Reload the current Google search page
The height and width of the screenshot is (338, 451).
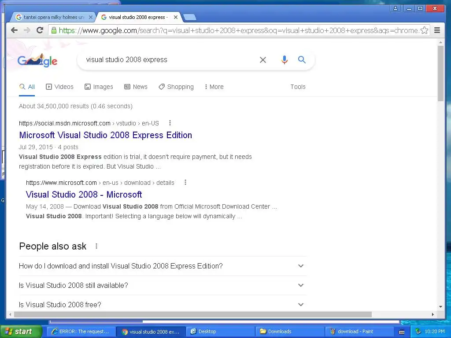40,30
